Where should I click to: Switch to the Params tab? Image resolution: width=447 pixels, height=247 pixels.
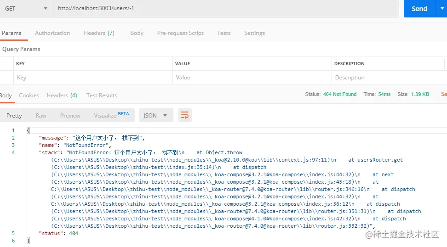[11, 33]
